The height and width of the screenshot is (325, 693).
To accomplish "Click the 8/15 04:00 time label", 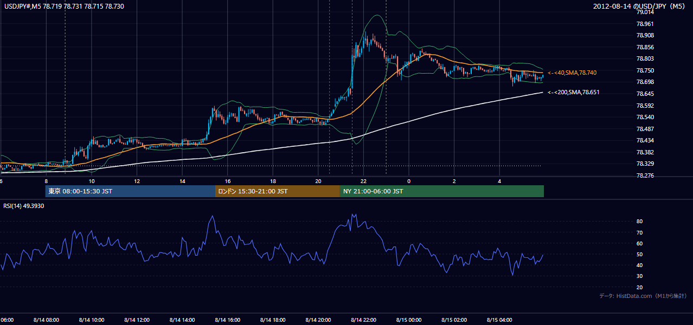I will (x=499, y=320).
